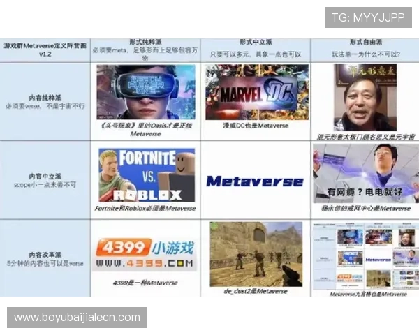Click the miniature nine-grid chart image
Image resolution: width=419 pixels, height=335 pixels.
tap(366, 256)
